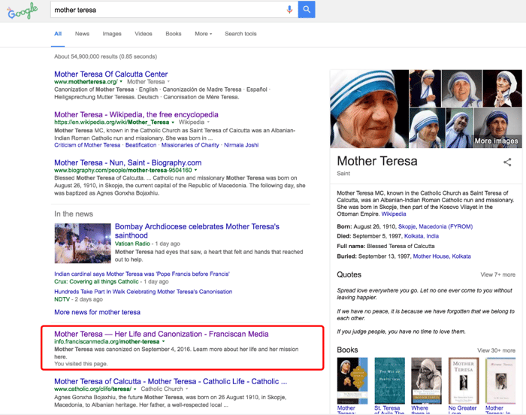This screenshot has width=526, height=415.
Task: Open Search tools options
Action: 240,34
